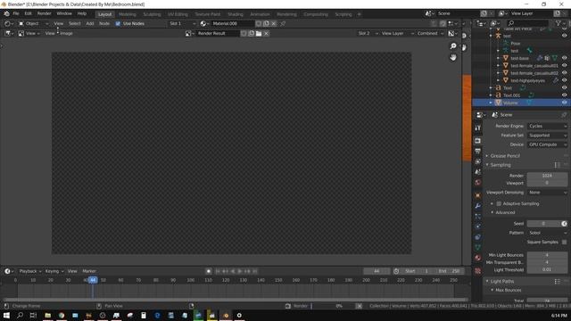571x321 pixels.
Task: Open the Device GPU Compute dropdown
Action: click(x=547, y=144)
